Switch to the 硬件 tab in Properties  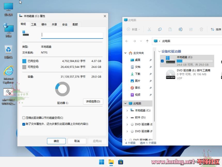[43, 24]
